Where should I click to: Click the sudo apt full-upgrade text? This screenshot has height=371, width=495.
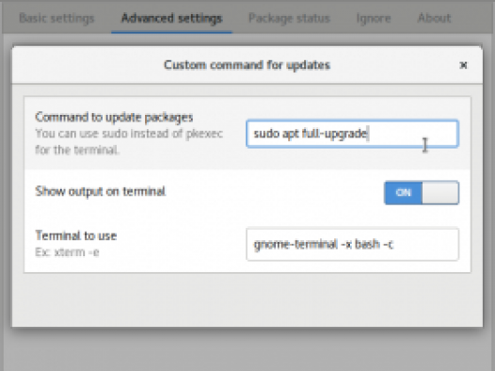tap(311, 134)
